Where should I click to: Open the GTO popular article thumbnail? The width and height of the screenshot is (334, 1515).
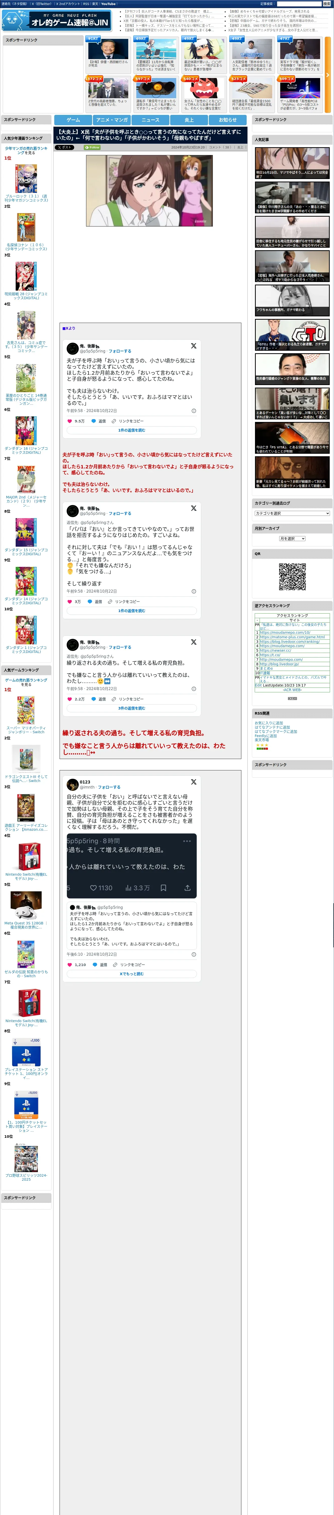coord(292,335)
